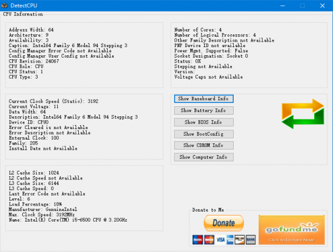
Task: Click 'Manufacturer: GenuineIntel'
Action: pyautogui.click(x=43, y=209)
